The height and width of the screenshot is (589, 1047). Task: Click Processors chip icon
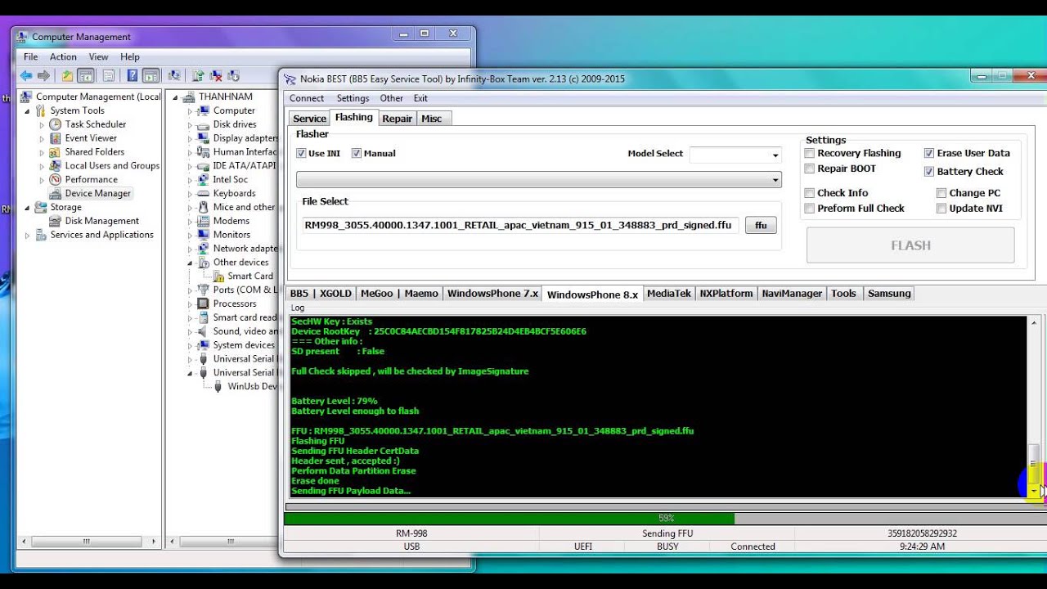[x=204, y=303]
